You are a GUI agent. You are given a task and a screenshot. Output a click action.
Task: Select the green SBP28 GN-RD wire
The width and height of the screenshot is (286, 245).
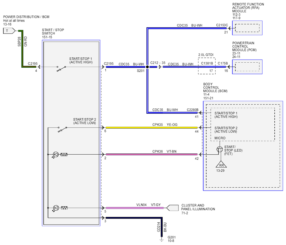point(22,49)
